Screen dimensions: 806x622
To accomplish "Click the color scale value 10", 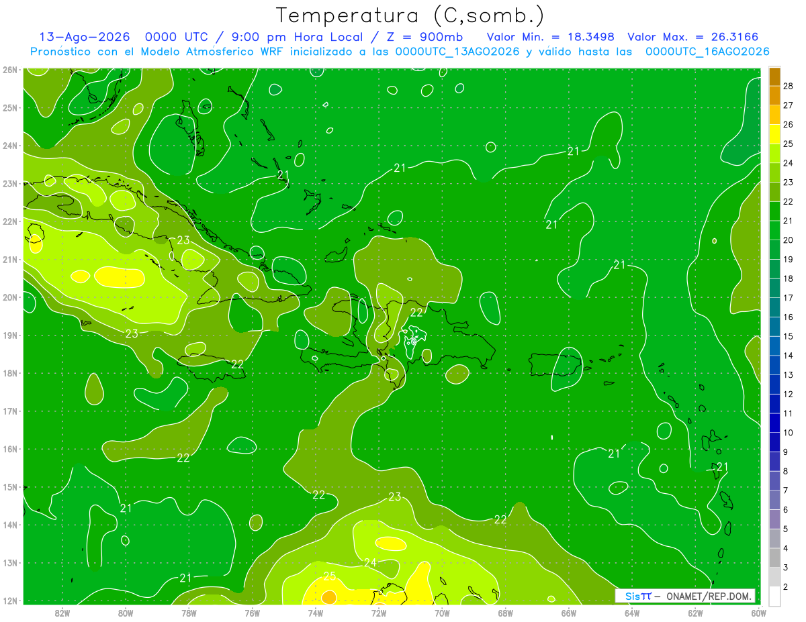I will [789, 433].
